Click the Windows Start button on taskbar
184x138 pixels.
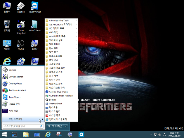tap(4, 134)
